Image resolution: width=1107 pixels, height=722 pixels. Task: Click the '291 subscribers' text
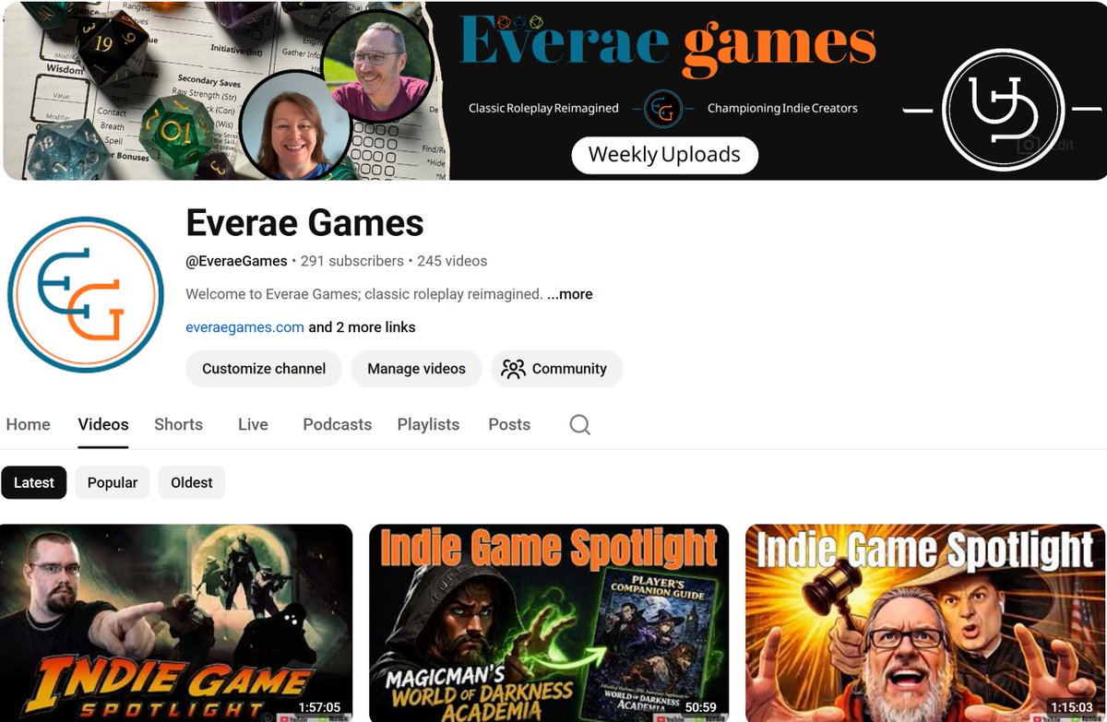point(352,261)
